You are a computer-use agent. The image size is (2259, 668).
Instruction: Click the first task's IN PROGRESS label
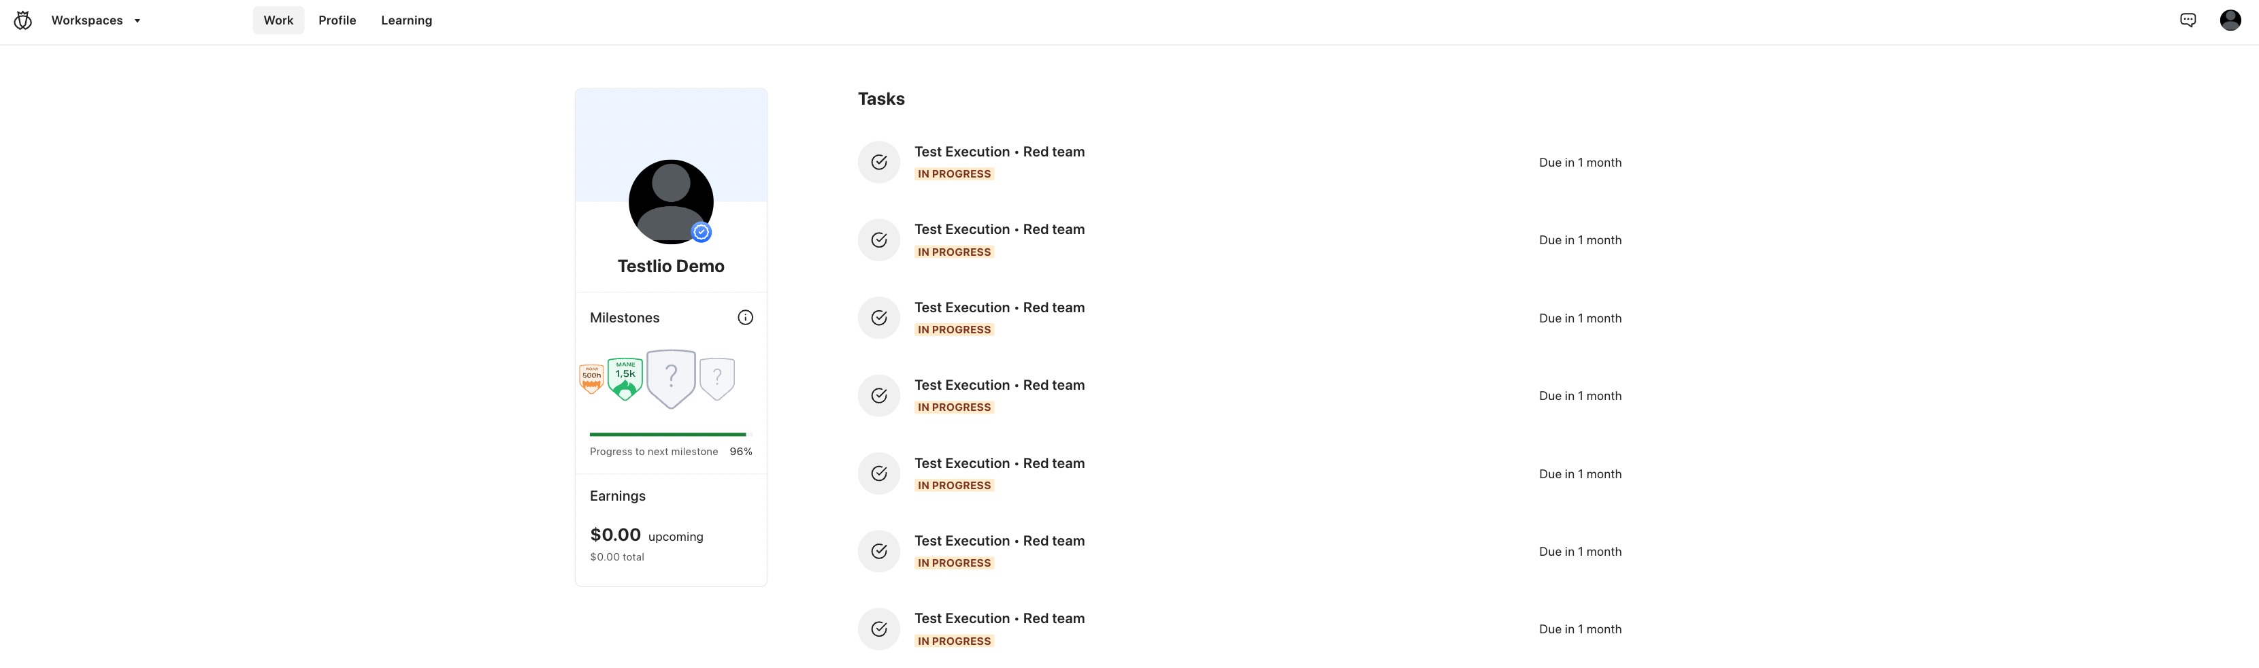click(x=954, y=174)
